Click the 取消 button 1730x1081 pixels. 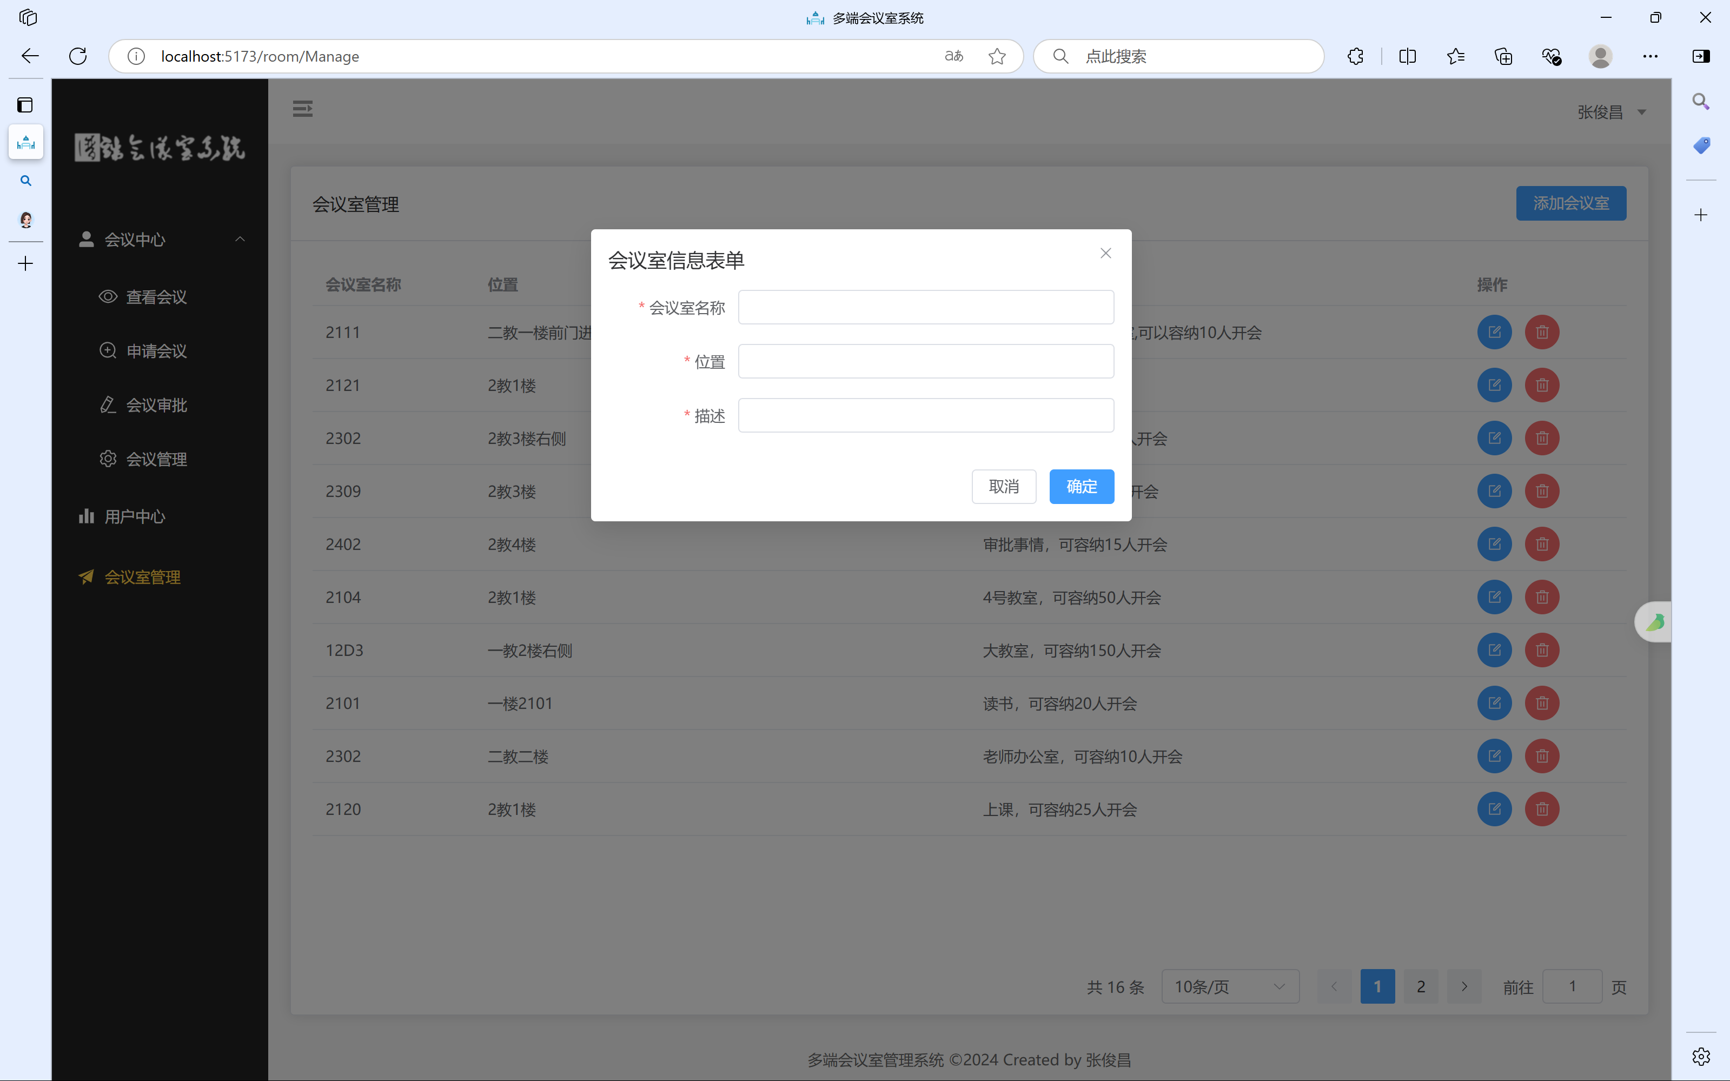pos(1004,487)
